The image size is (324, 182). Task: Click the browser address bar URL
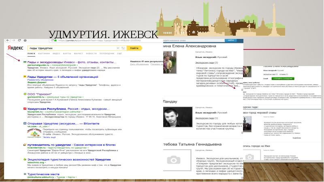pos(99,40)
